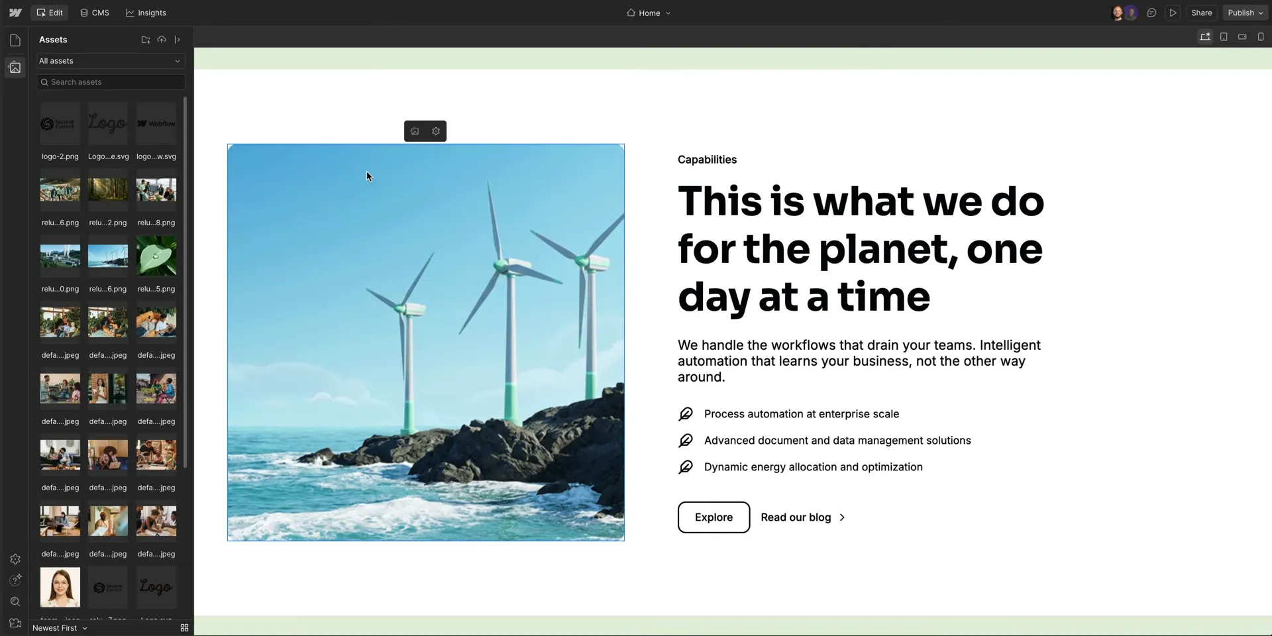Select the relu...8.png office thumbnail
This screenshot has width=1272, height=636.
click(x=156, y=190)
